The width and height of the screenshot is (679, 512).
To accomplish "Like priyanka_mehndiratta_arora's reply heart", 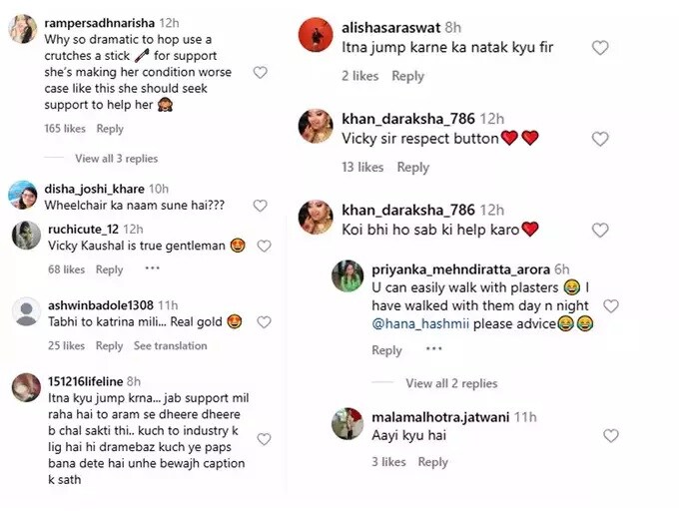I will [x=611, y=306].
